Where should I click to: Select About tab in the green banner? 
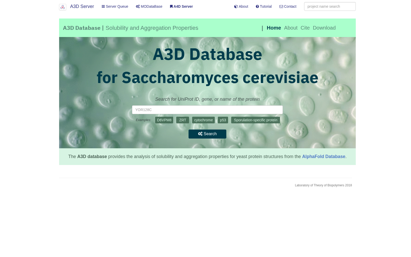tap(291, 28)
